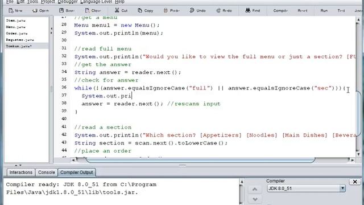Close the bottom pane with the X button
The image size is (364, 205).
click(355, 182)
